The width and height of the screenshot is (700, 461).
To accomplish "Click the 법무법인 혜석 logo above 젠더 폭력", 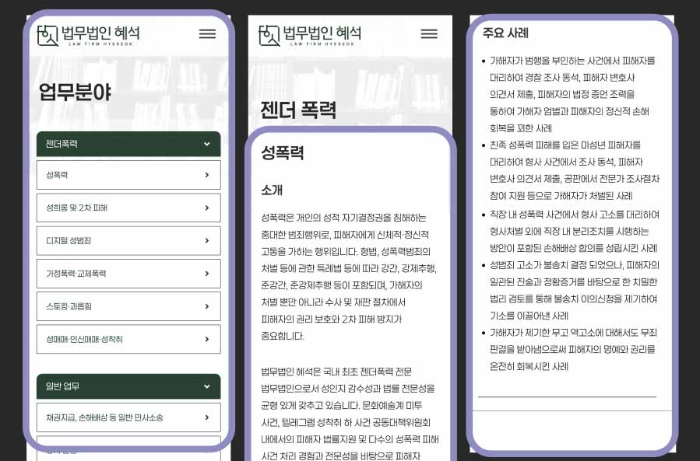I will (310, 34).
